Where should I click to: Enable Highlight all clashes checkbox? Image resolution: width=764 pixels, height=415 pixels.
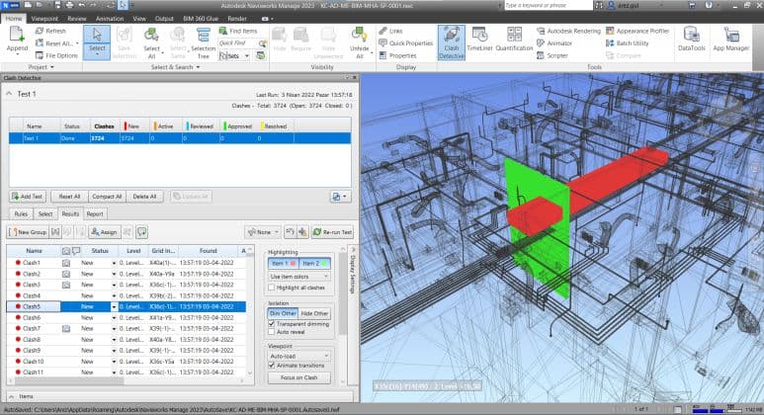(x=272, y=288)
